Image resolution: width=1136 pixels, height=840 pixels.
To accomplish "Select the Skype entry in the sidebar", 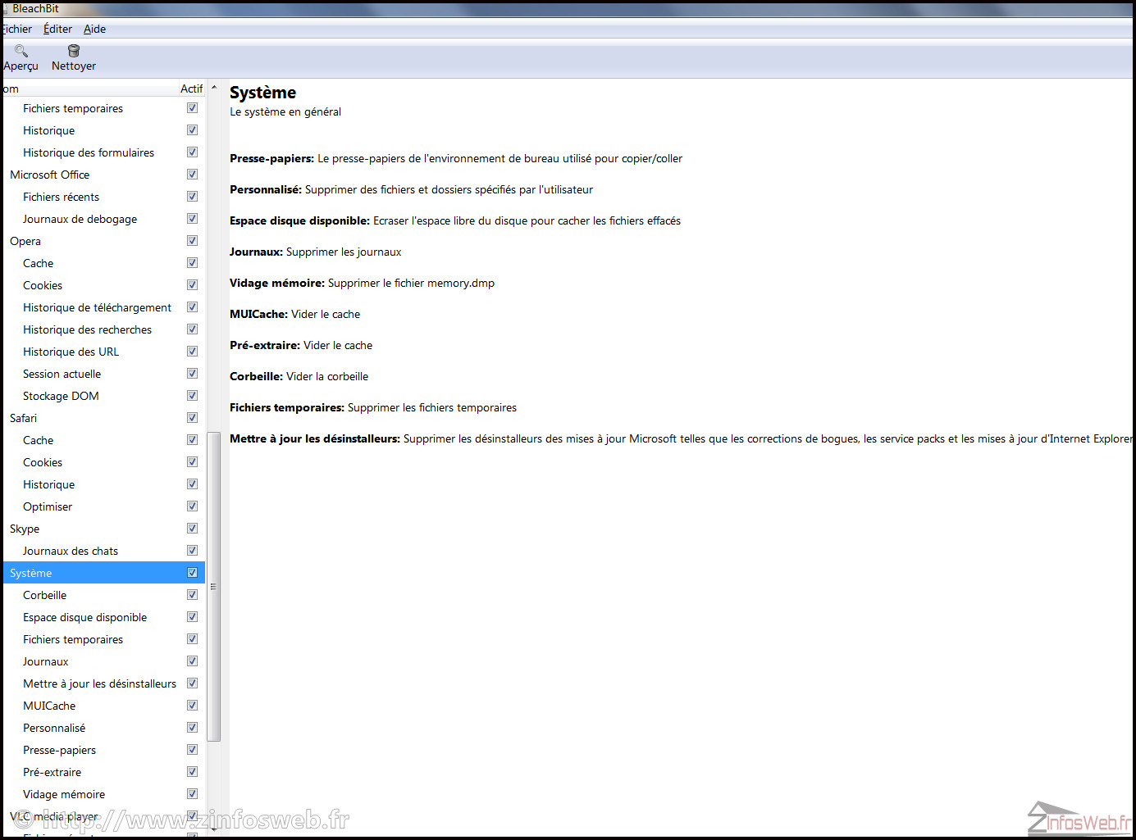I will (25, 529).
